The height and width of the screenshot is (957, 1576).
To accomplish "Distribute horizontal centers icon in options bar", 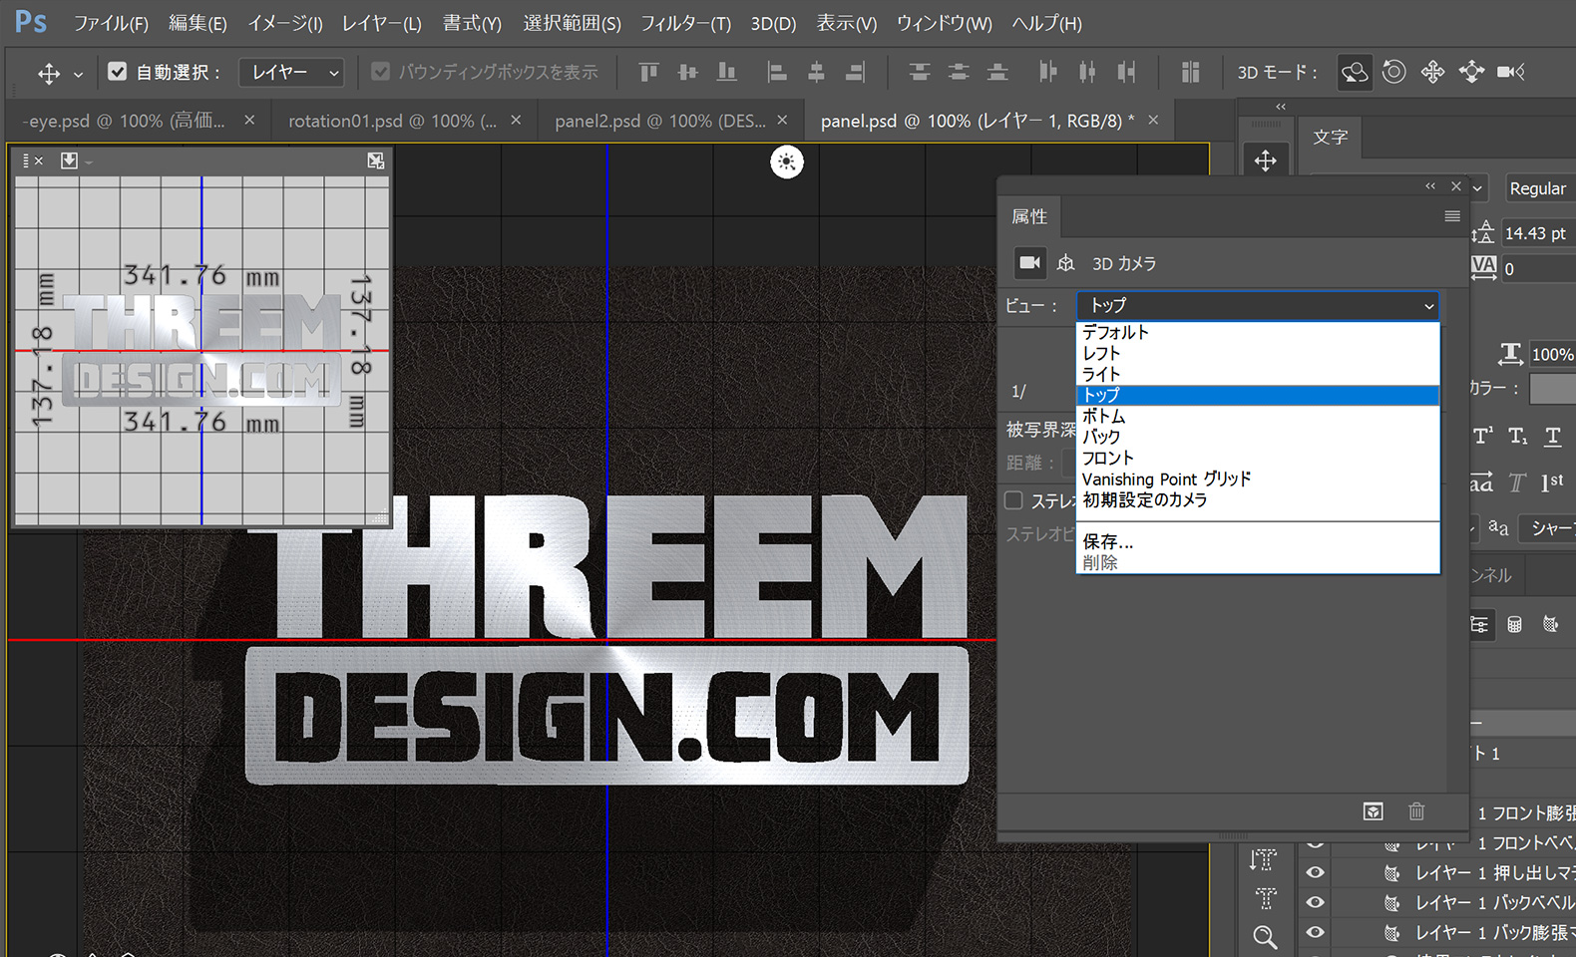I will tap(1087, 72).
